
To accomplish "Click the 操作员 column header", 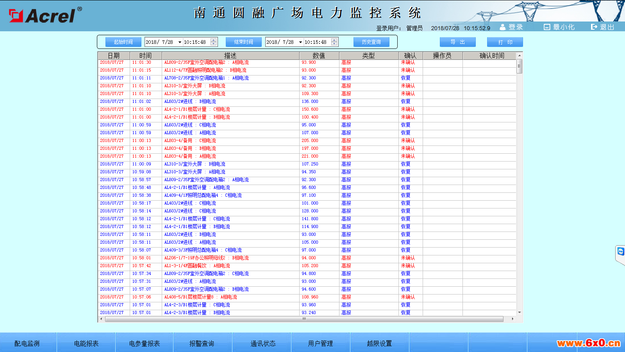I will tap(442, 56).
